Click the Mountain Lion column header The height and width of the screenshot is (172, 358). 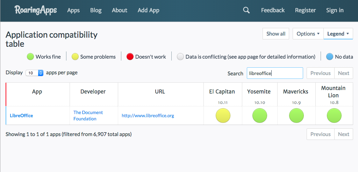point(334,94)
